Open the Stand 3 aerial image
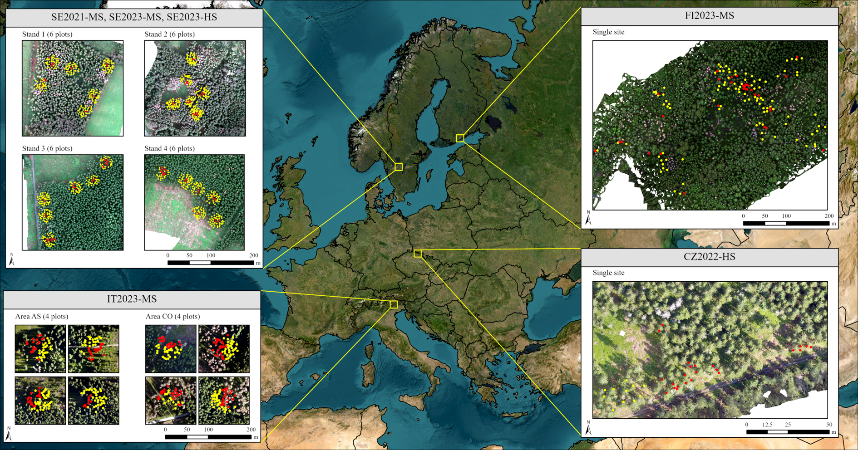The width and height of the screenshot is (858, 450). pos(73,202)
